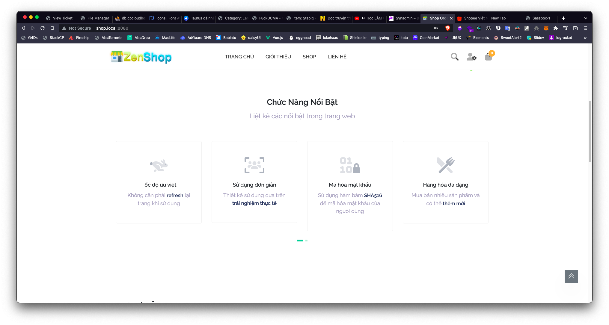Click the first active carousel dot indicator
Image resolution: width=609 pixels, height=325 pixels.
(300, 240)
